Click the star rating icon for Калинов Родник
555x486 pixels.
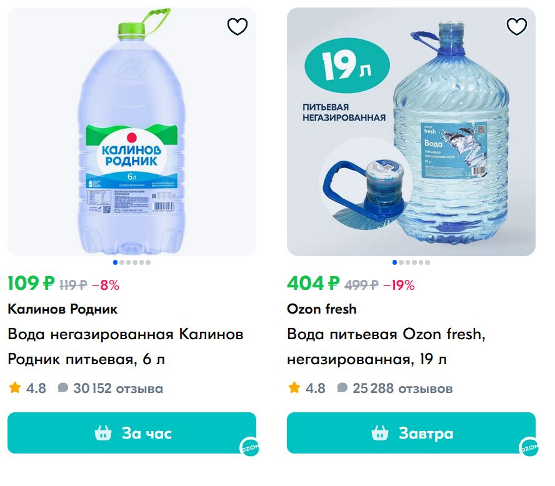15,388
